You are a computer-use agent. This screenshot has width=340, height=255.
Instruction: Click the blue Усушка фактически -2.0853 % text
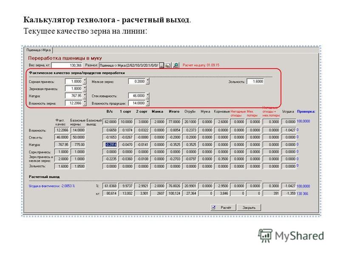52,186
